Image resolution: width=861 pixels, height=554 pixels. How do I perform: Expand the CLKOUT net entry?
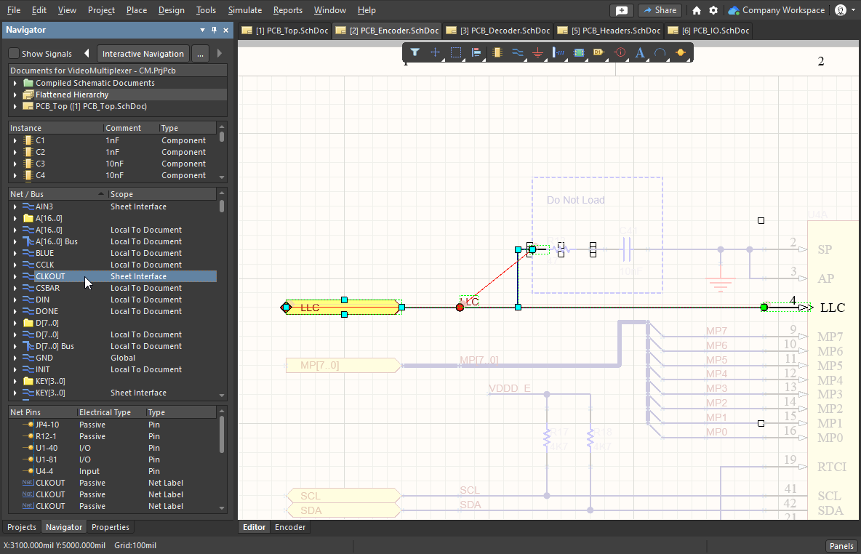15,276
